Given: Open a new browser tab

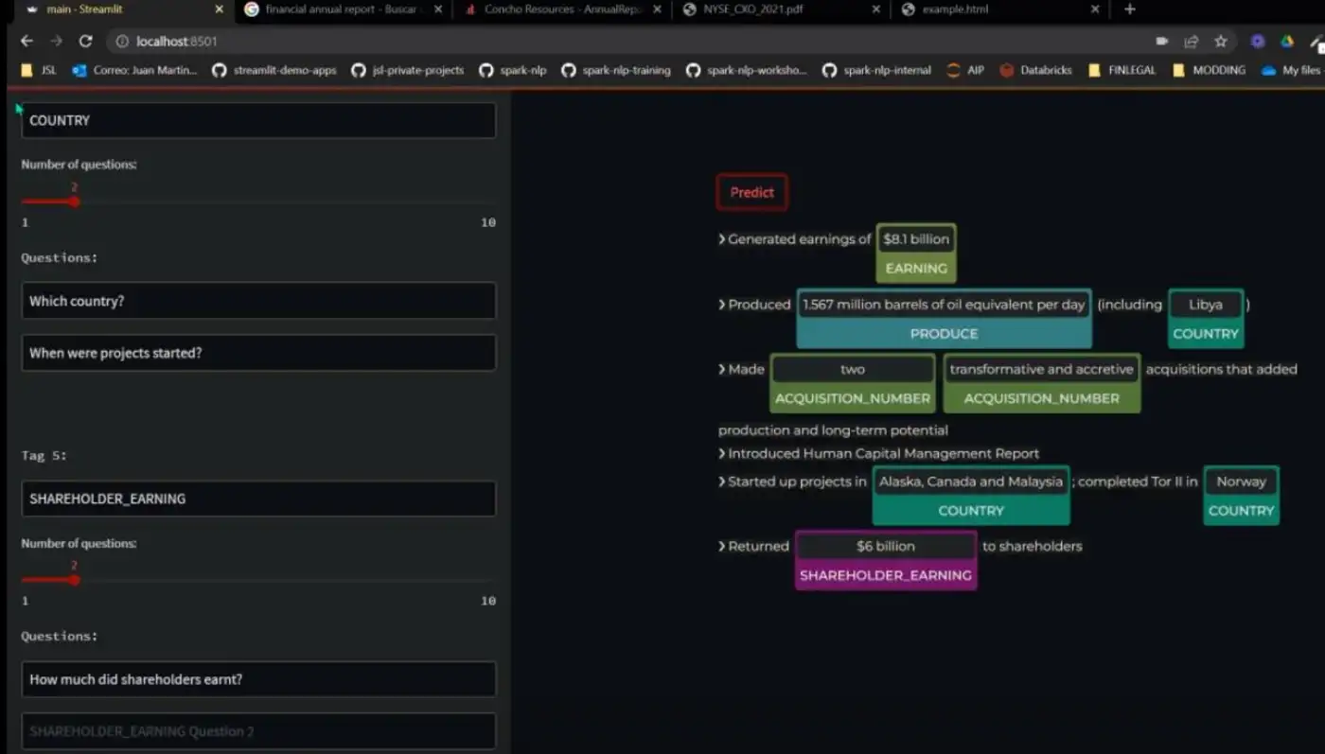Looking at the screenshot, I should (1129, 9).
